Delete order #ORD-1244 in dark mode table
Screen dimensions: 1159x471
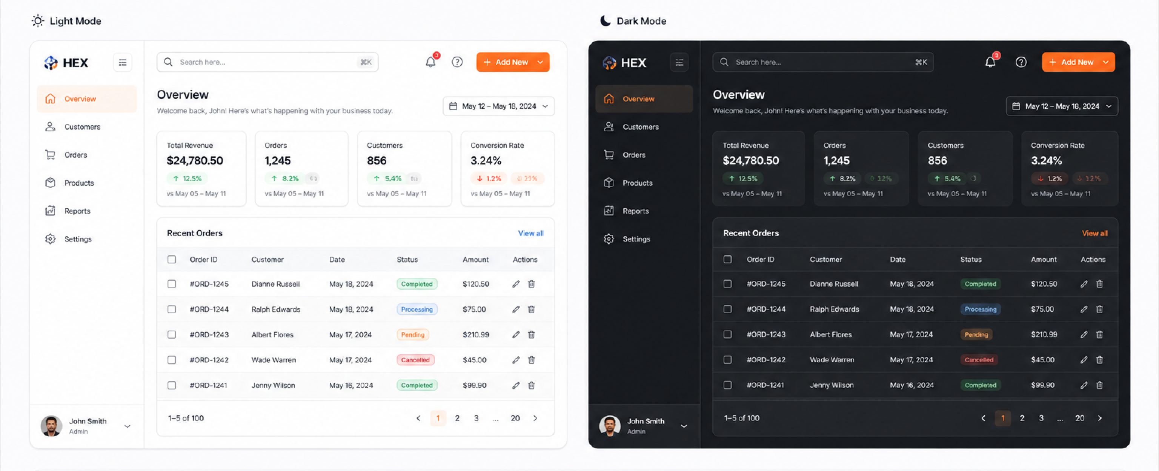(1100, 309)
